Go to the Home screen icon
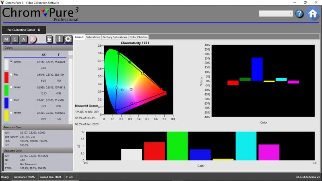This screenshot has width=322, height=181. click(312, 13)
